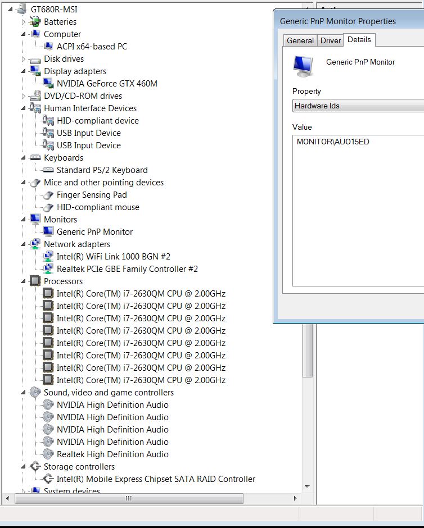Click the Intel SATA RAID Controller icon
The image size is (424, 528).
click(x=48, y=479)
